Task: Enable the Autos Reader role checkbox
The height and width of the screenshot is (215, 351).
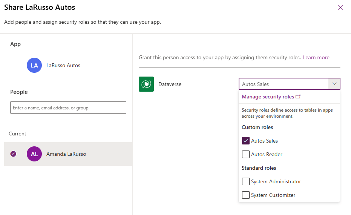Action: 246,154
